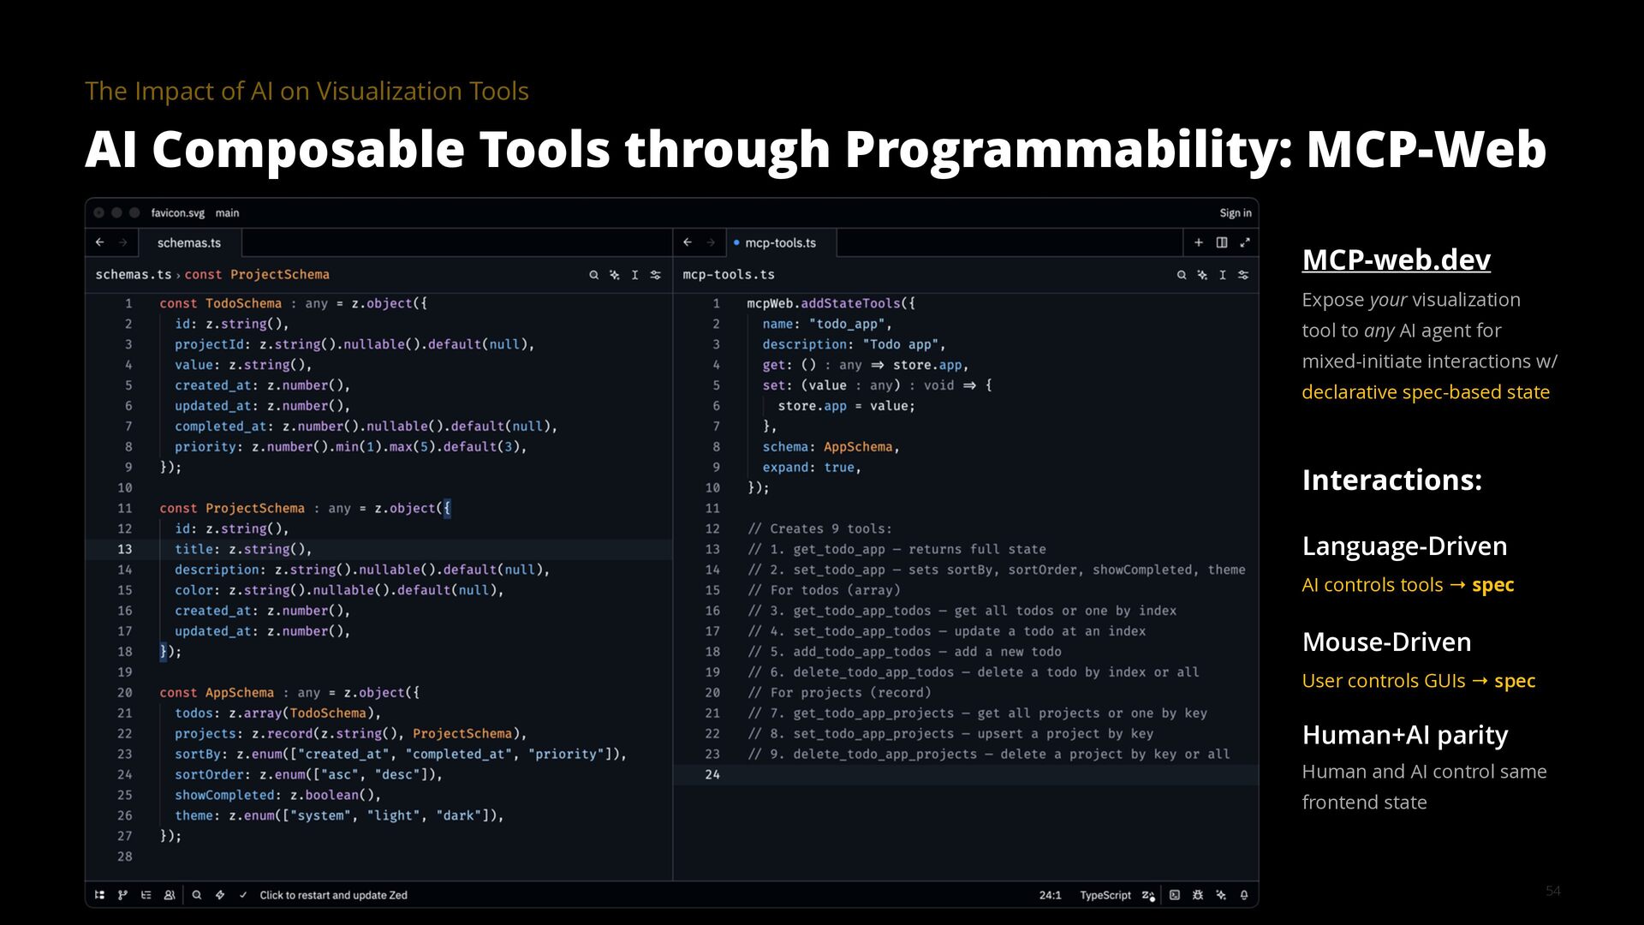Click the Zed edit prediction icon
The image size is (1644, 925).
pyautogui.click(x=1149, y=895)
